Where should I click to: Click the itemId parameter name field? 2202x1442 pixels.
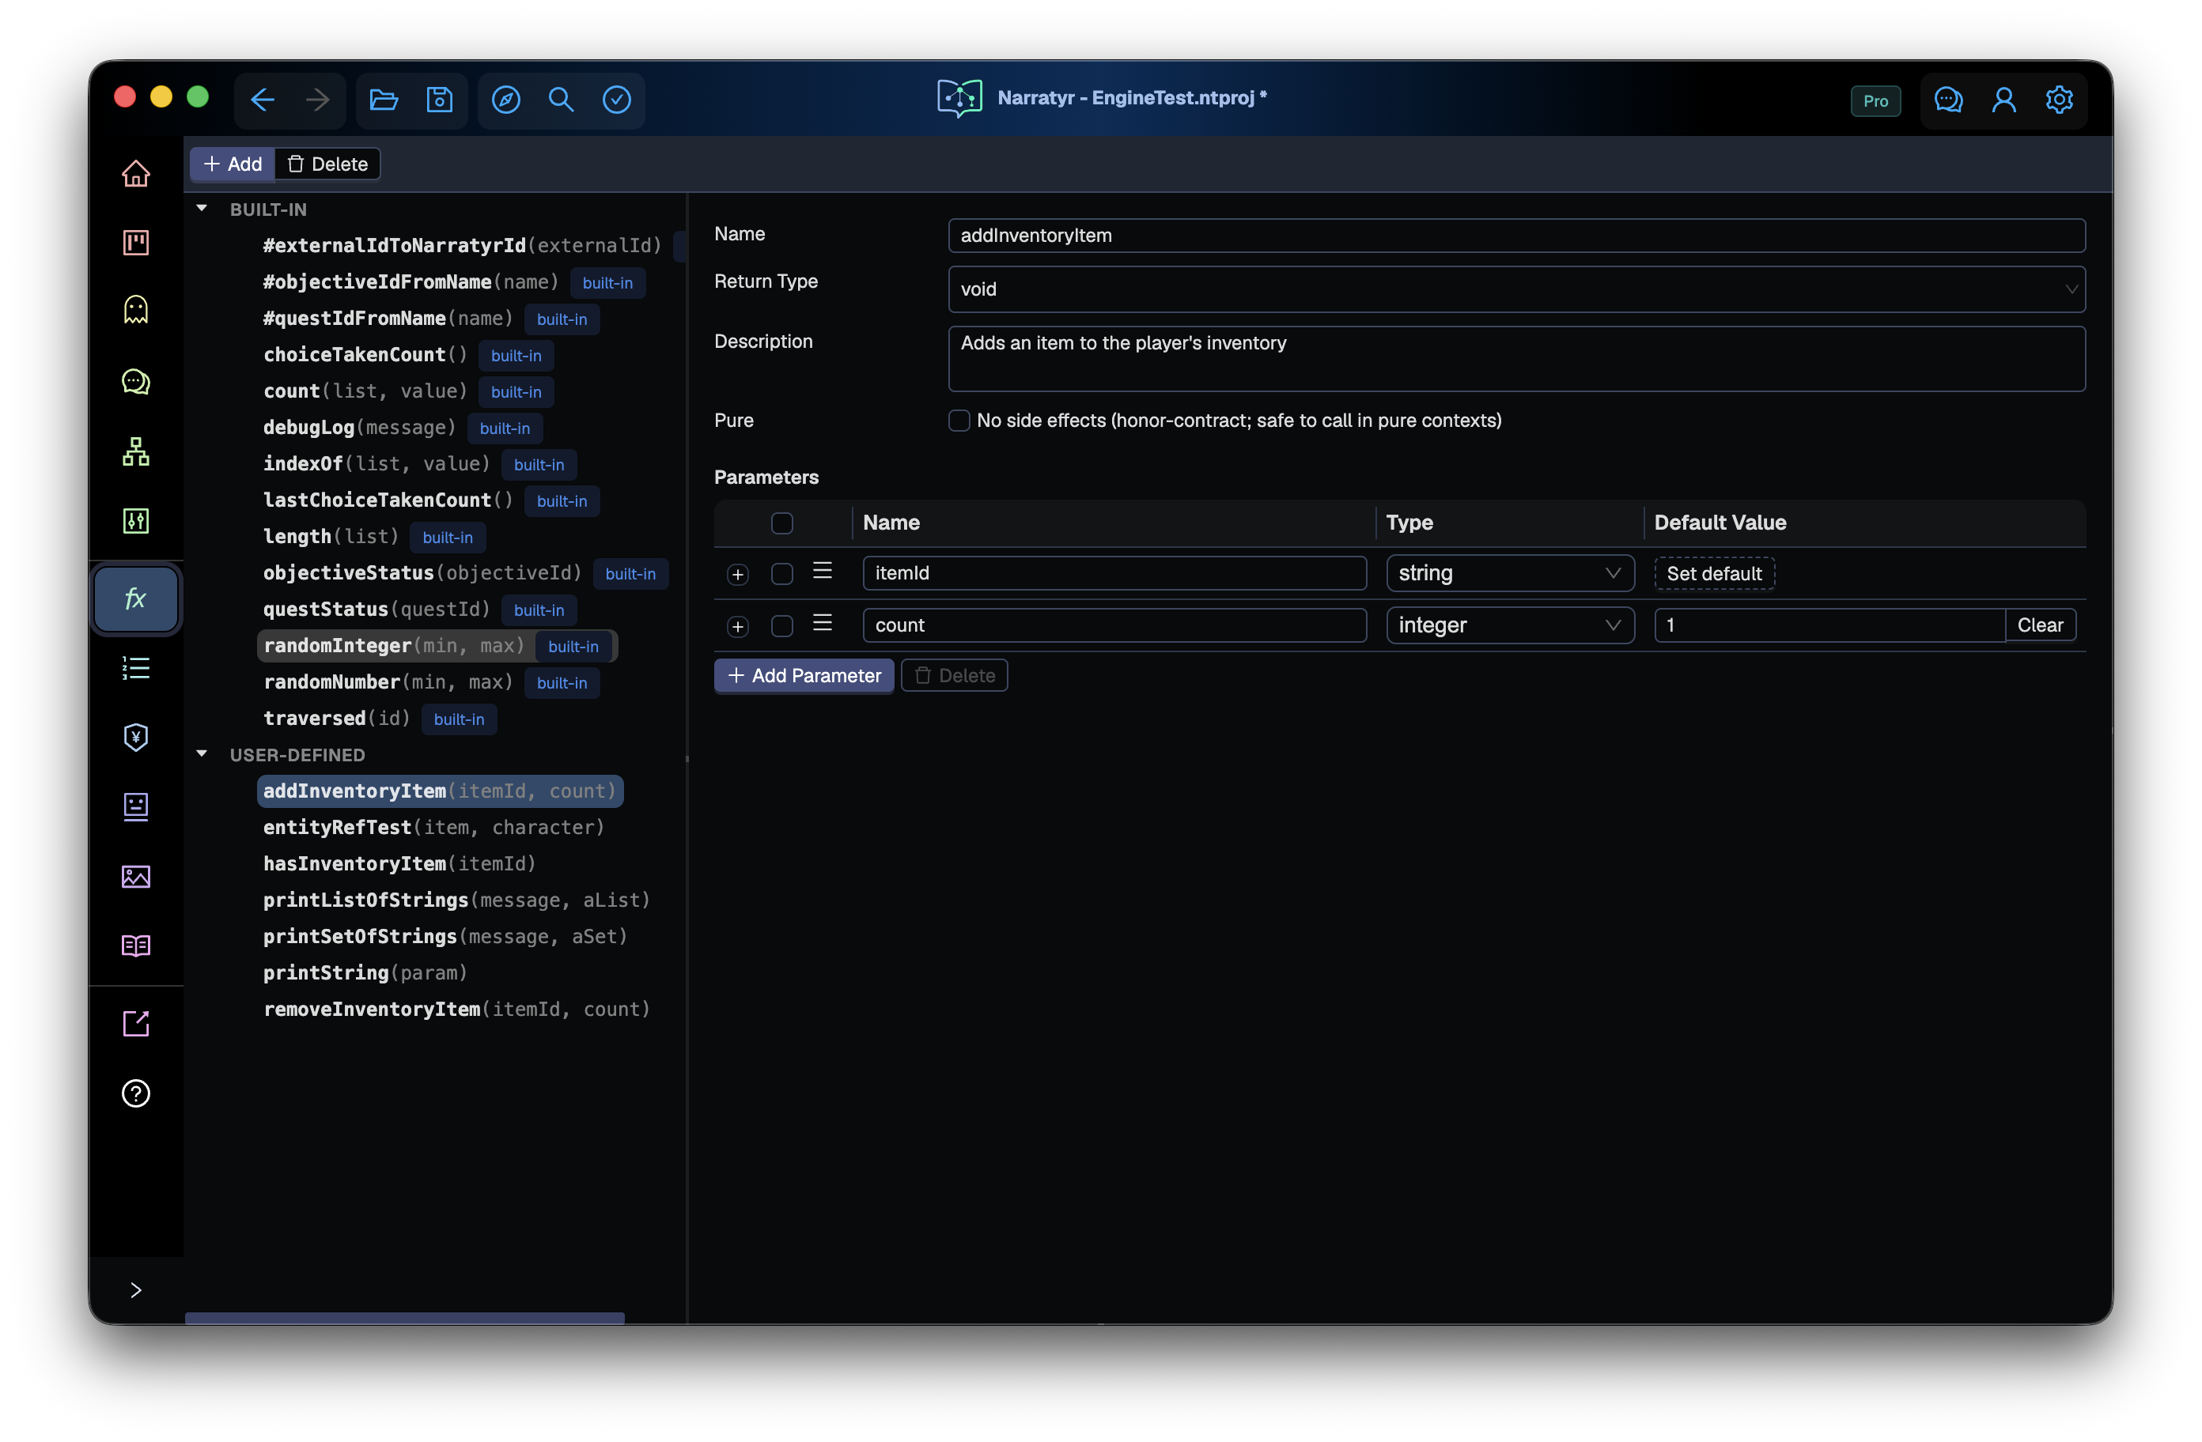pyautogui.click(x=1114, y=573)
